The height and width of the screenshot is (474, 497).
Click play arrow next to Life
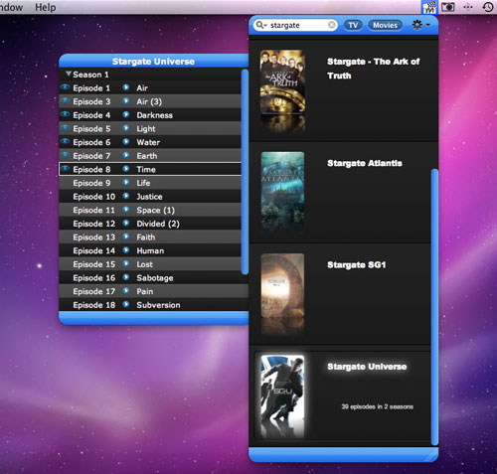click(x=125, y=183)
